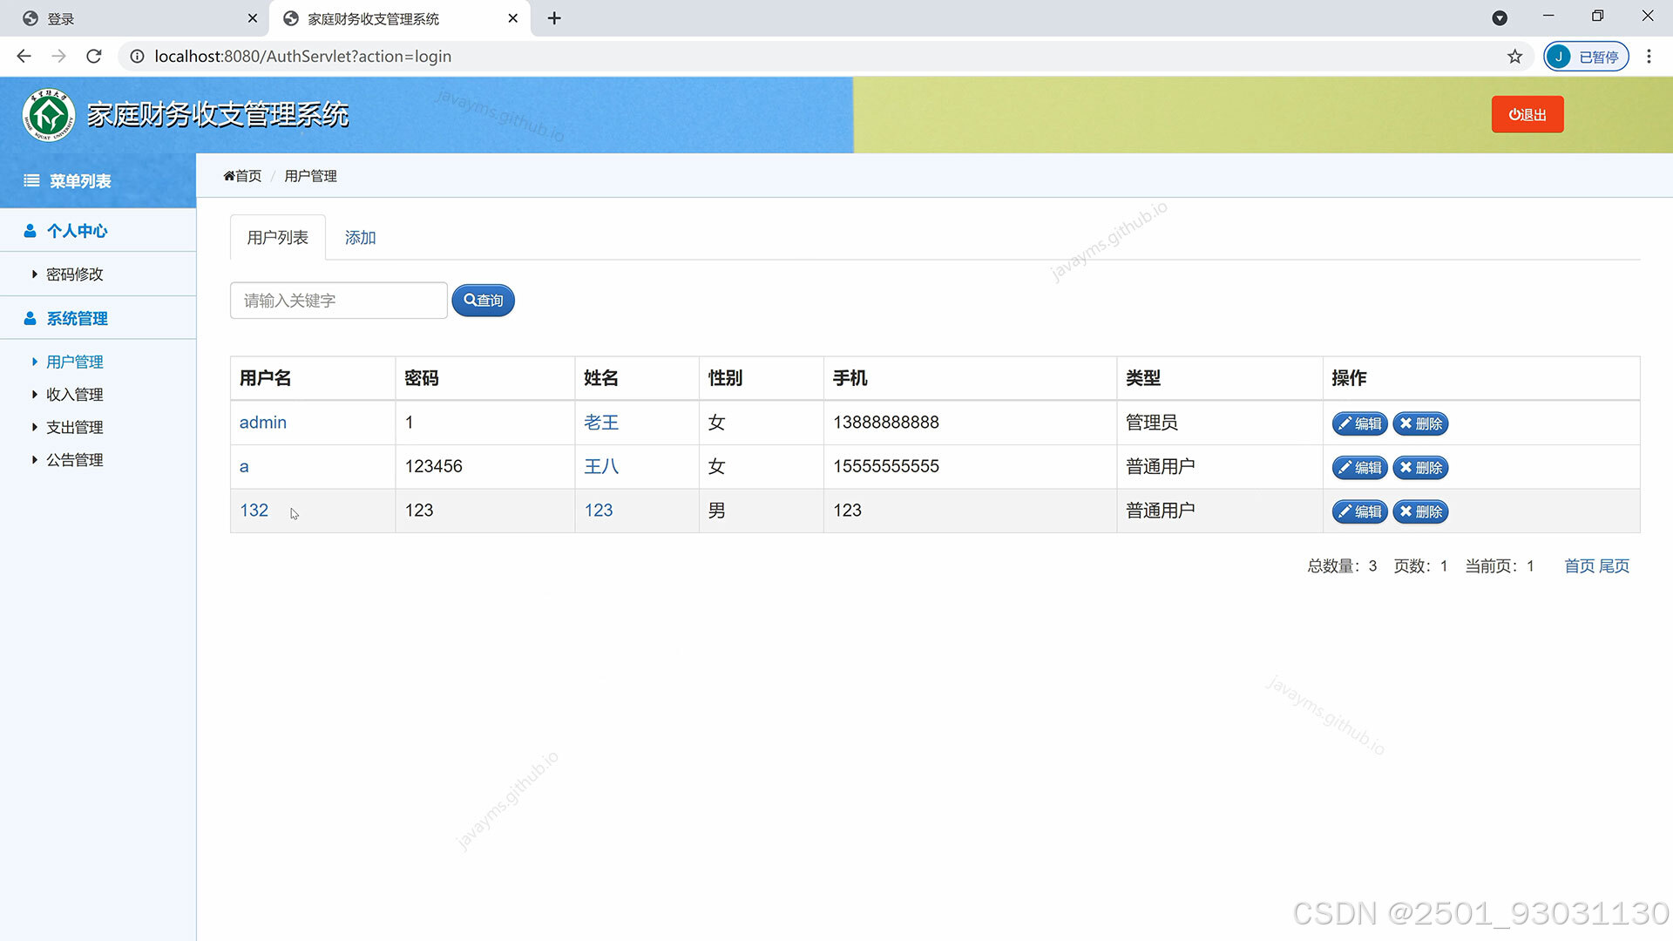Open 收入管理 in the sidebar
This screenshot has height=941, width=1673.
75,395
